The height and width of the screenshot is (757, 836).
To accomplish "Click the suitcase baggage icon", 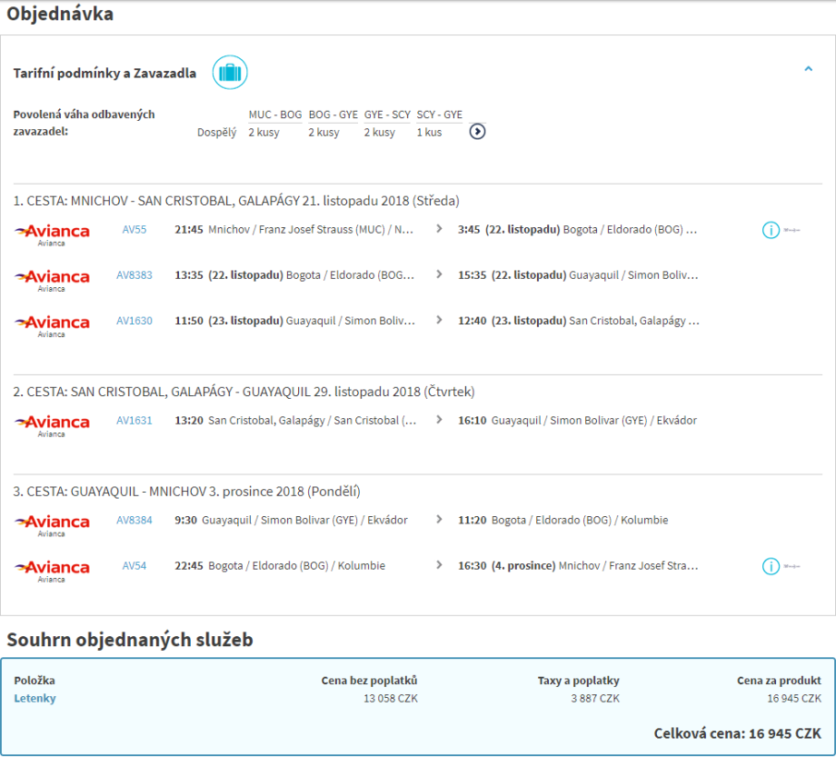I will [x=230, y=73].
